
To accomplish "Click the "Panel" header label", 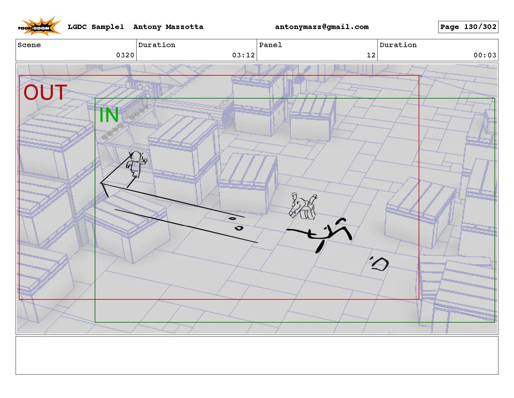I will [x=270, y=45].
